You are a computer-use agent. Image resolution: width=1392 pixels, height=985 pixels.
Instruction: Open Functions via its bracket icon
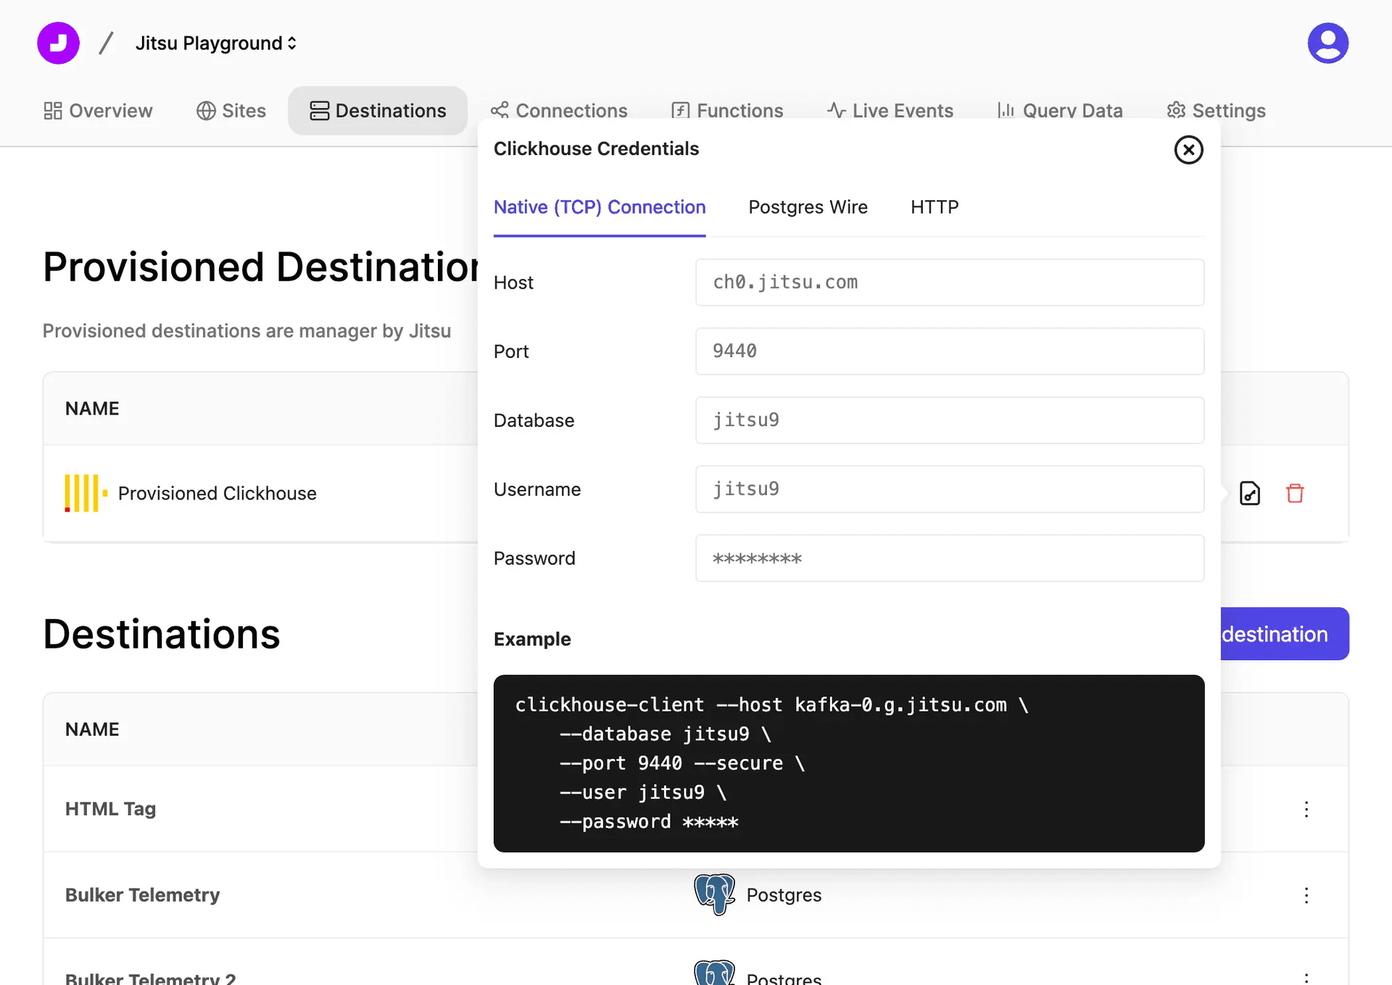coord(679,110)
